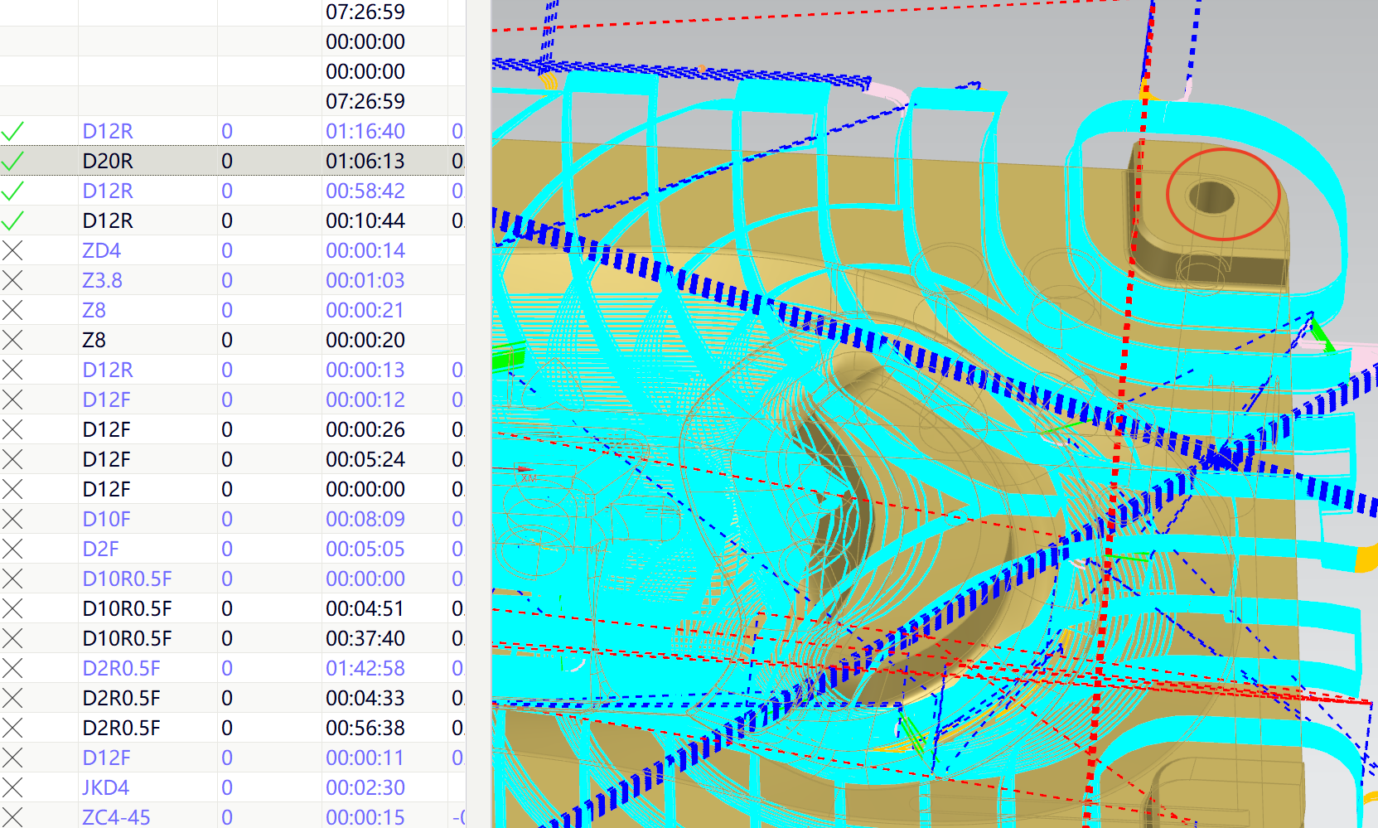Viewport: 1378px width, 828px height.
Task: Click the X status icon beside Z3.8
Action: (x=12, y=280)
